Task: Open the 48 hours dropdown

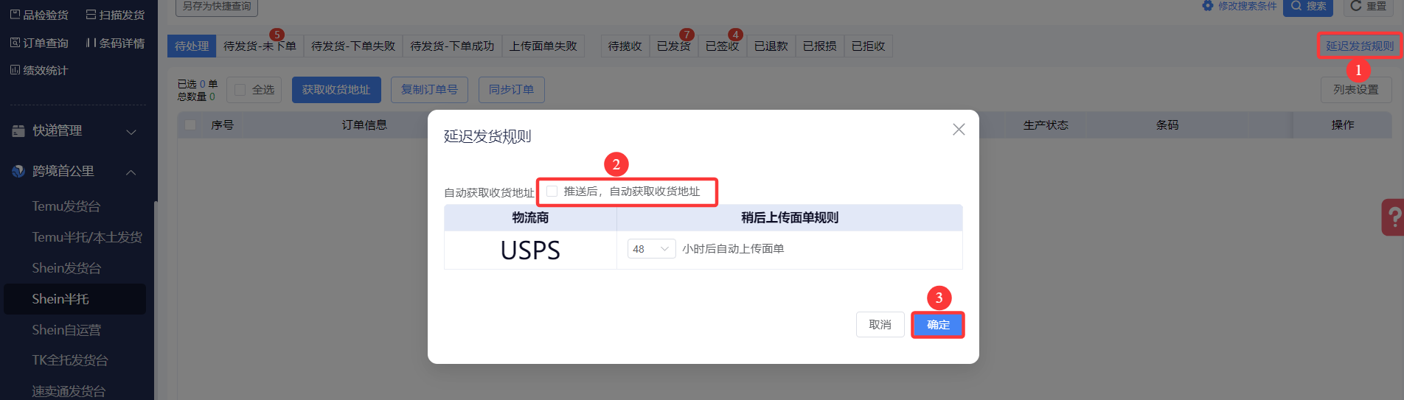Action: (x=651, y=249)
